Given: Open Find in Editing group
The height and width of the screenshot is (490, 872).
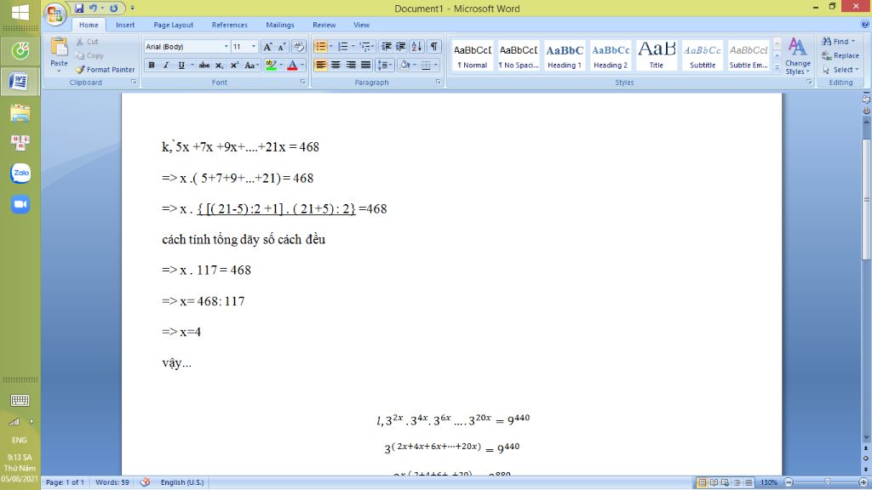Looking at the screenshot, I should point(839,42).
